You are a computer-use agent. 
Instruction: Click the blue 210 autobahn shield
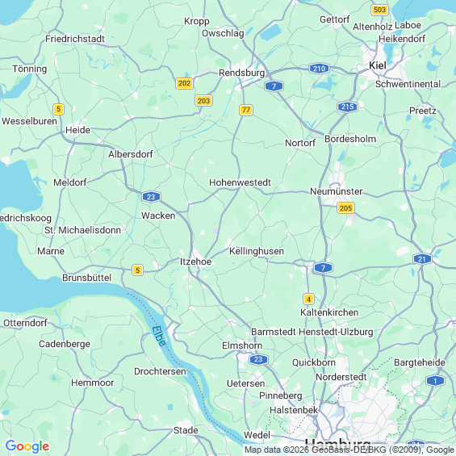pos(319,69)
